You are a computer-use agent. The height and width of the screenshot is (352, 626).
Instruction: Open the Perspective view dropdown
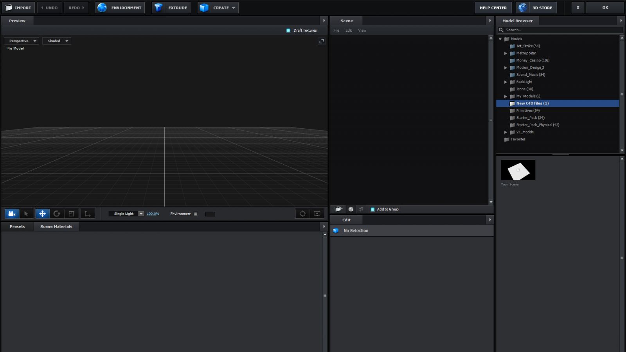tap(22, 41)
